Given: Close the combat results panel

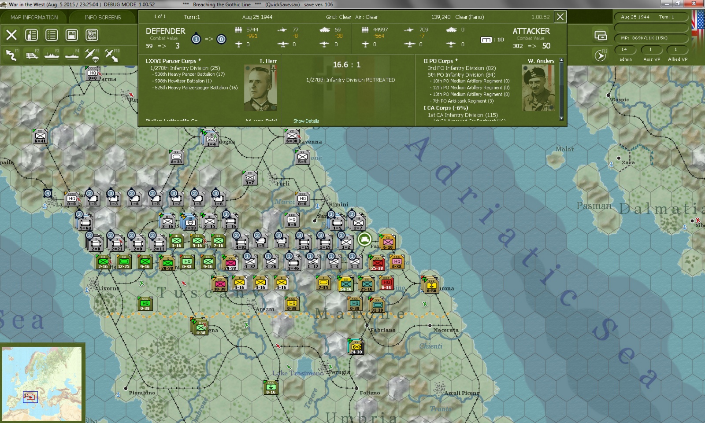Looking at the screenshot, I should pyautogui.click(x=560, y=17).
